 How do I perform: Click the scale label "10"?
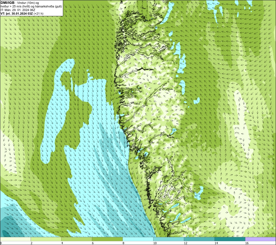coord(155,243)
